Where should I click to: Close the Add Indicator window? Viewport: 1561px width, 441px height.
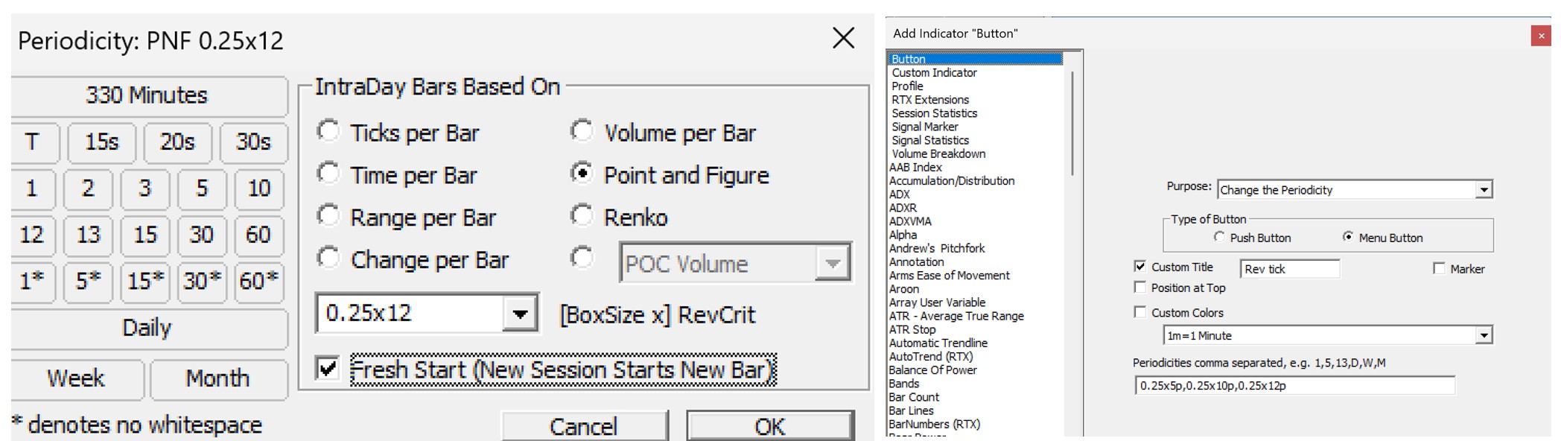pyautogui.click(x=1541, y=36)
